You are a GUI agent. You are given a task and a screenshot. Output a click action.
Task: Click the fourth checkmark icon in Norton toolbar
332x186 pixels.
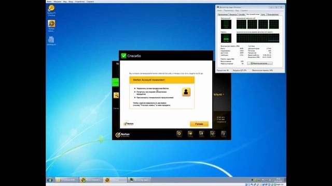212,133
